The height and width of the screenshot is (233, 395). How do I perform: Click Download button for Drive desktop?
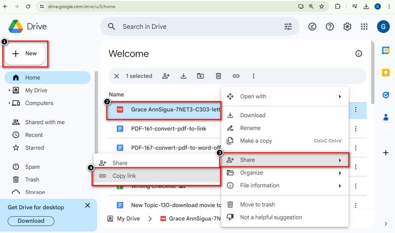pyautogui.click(x=31, y=221)
